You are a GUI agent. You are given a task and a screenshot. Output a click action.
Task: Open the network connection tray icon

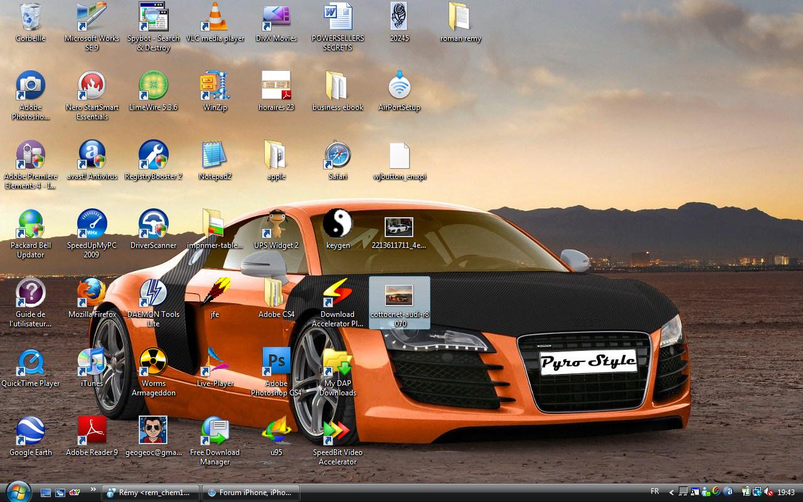coord(757,493)
